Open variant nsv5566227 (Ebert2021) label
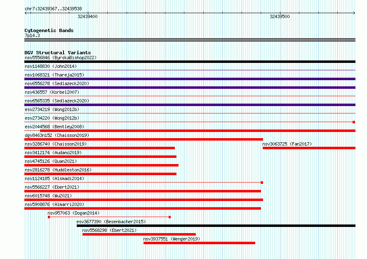 [52, 187]
